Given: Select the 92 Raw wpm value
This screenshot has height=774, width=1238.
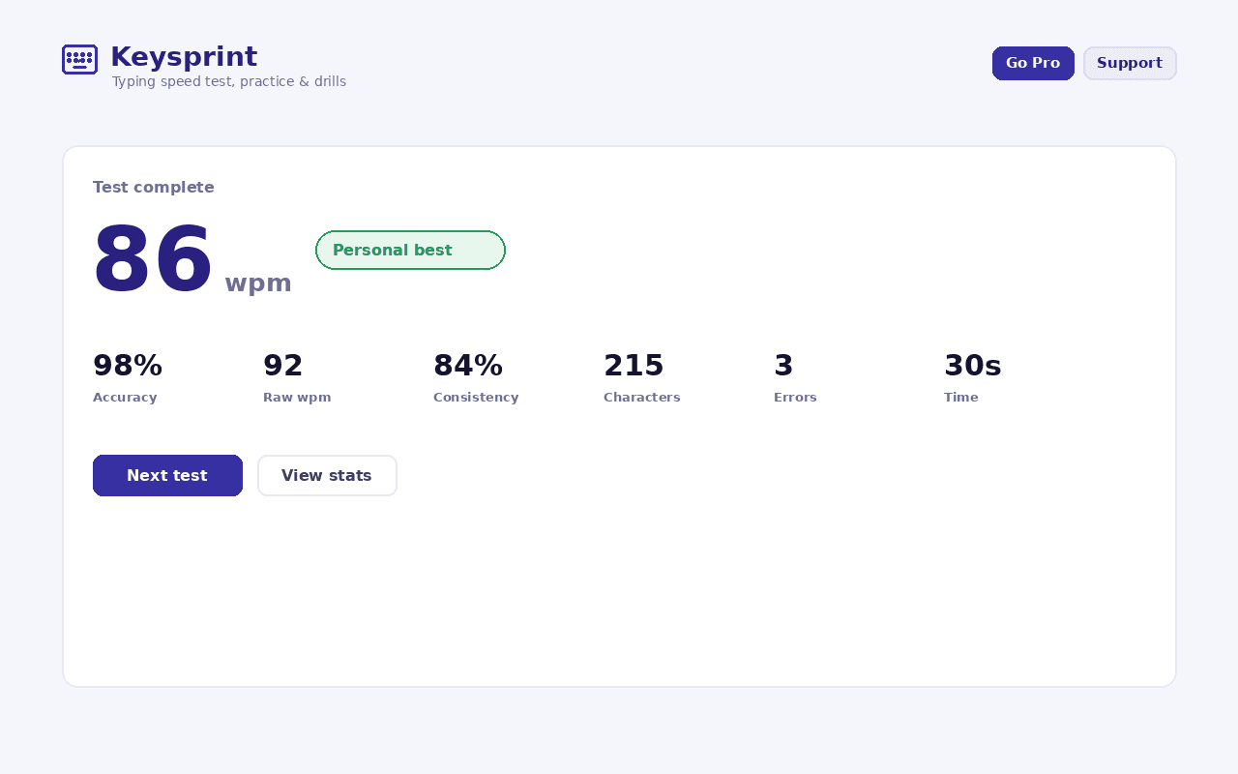Looking at the screenshot, I should pos(283,366).
